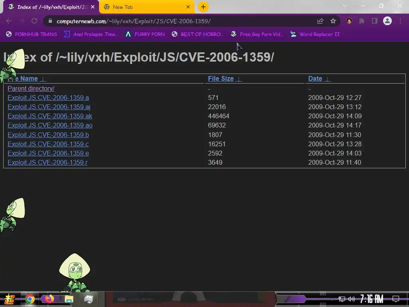Image resolution: width=409 pixels, height=307 pixels.
Task: Open file Exploit.JS.CVE-2006-1359.ao
Action: click(50, 125)
